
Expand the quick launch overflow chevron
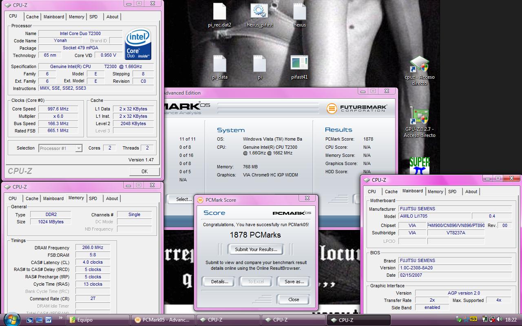tap(60, 317)
